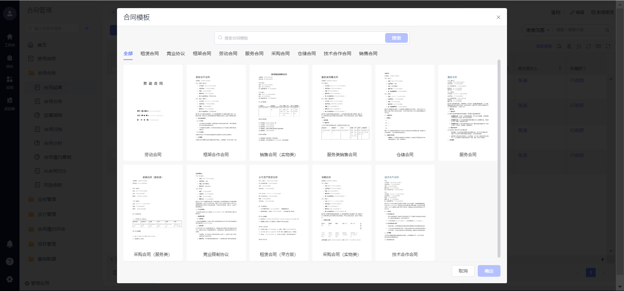Open the help question mark icon
Screen dimensions: 624x291
[10, 262]
